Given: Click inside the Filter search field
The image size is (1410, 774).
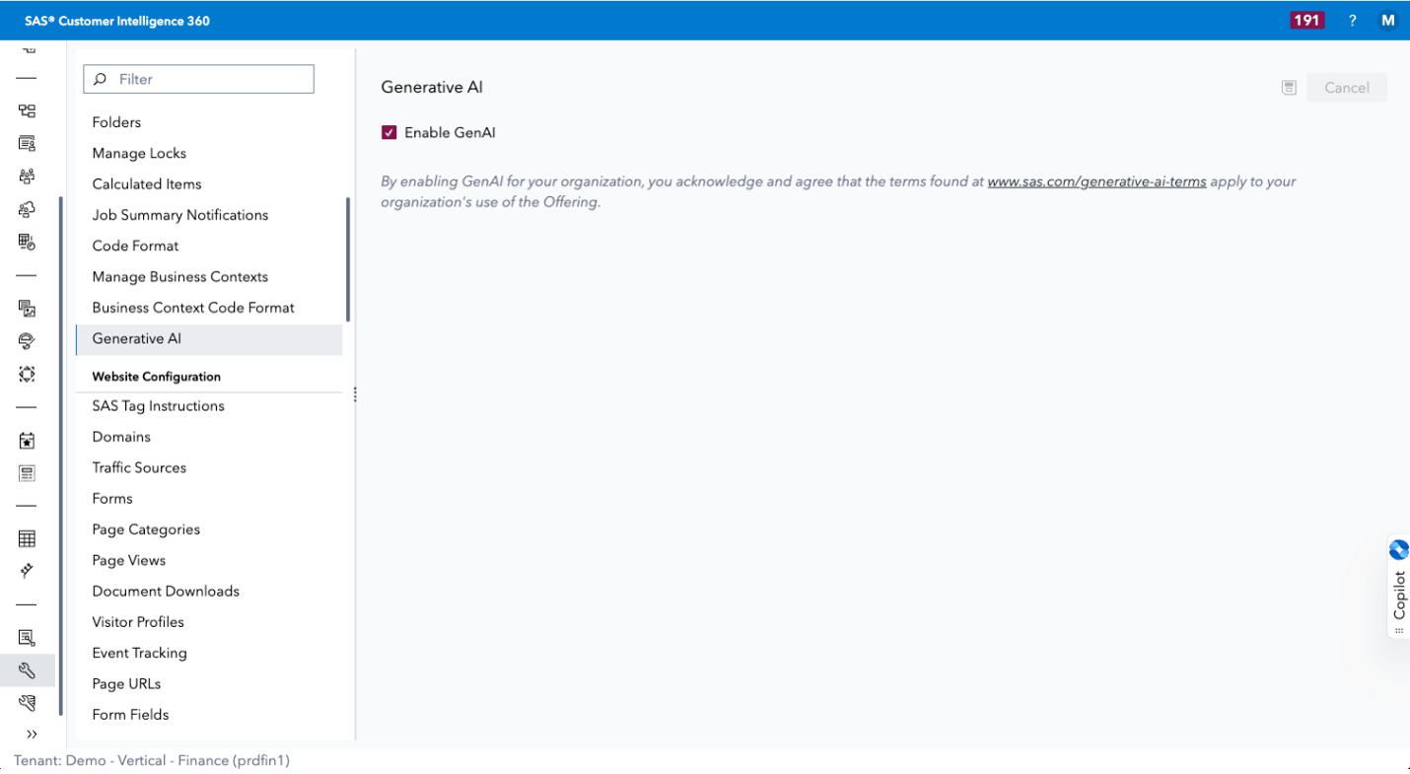Looking at the screenshot, I should pos(197,79).
